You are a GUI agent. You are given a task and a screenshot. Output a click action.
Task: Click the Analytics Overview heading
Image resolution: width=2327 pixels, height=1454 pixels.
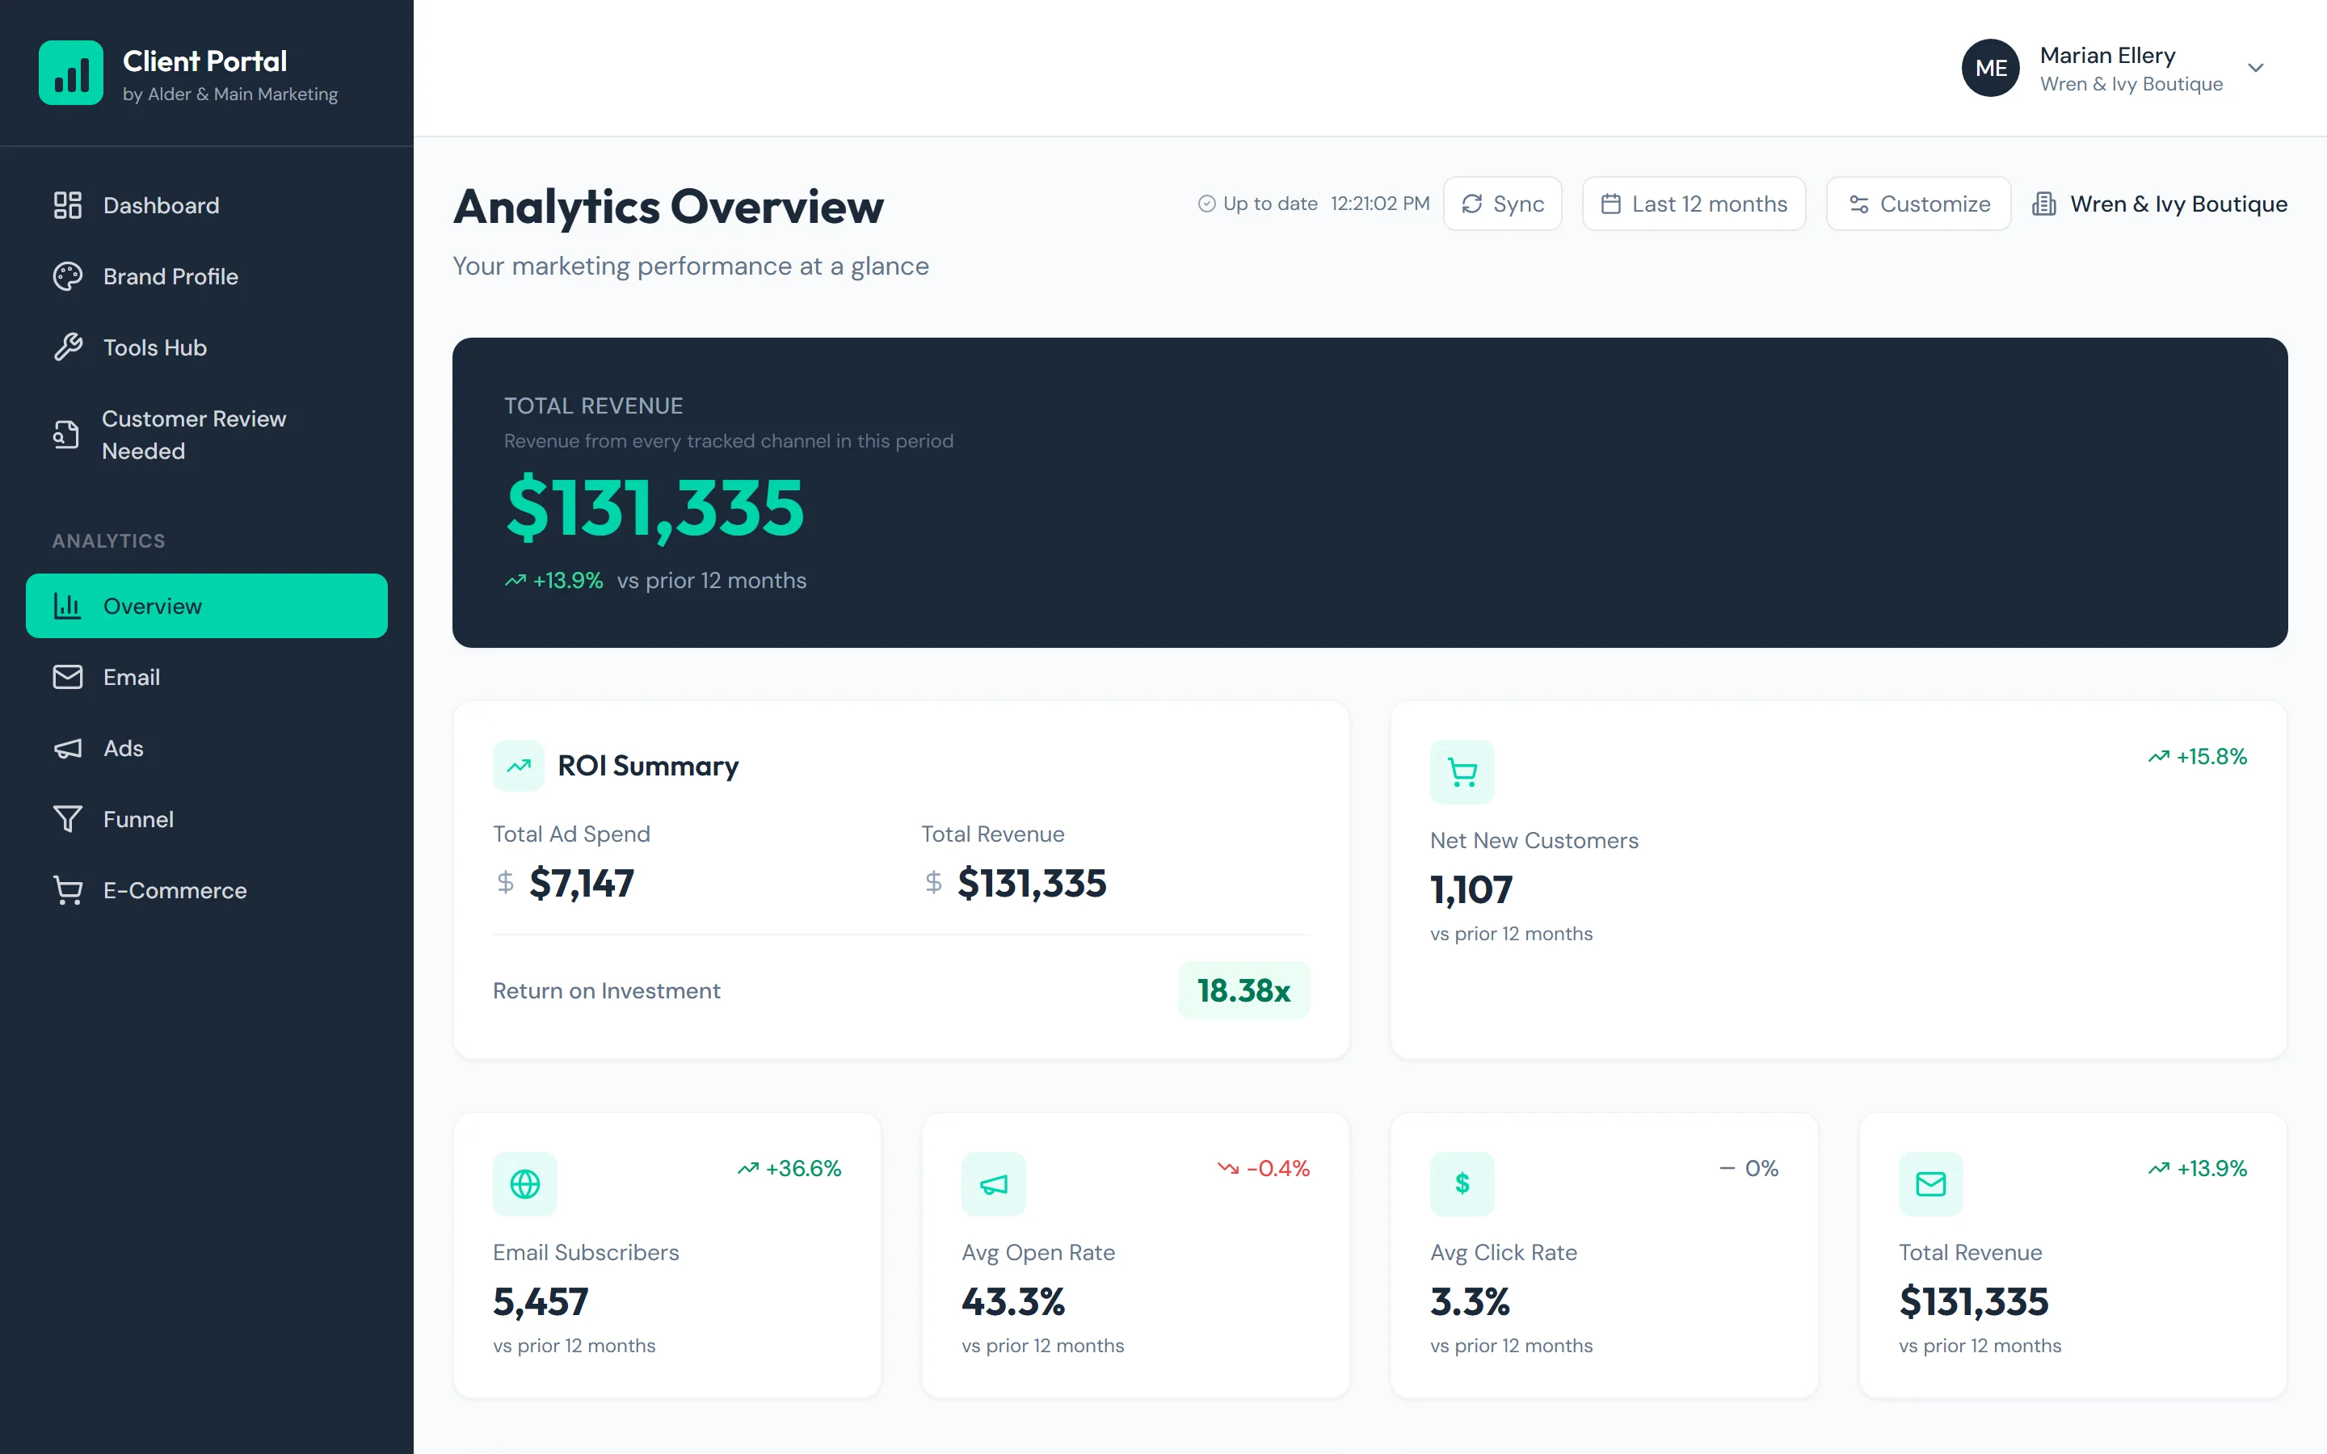(668, 207)
